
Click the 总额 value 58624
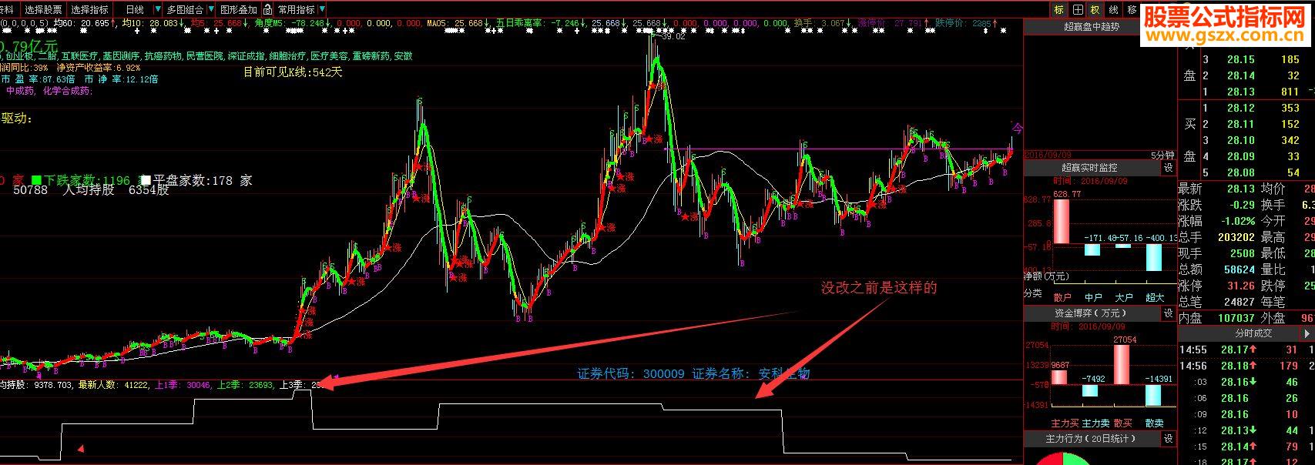click(x=1239, y=269)
